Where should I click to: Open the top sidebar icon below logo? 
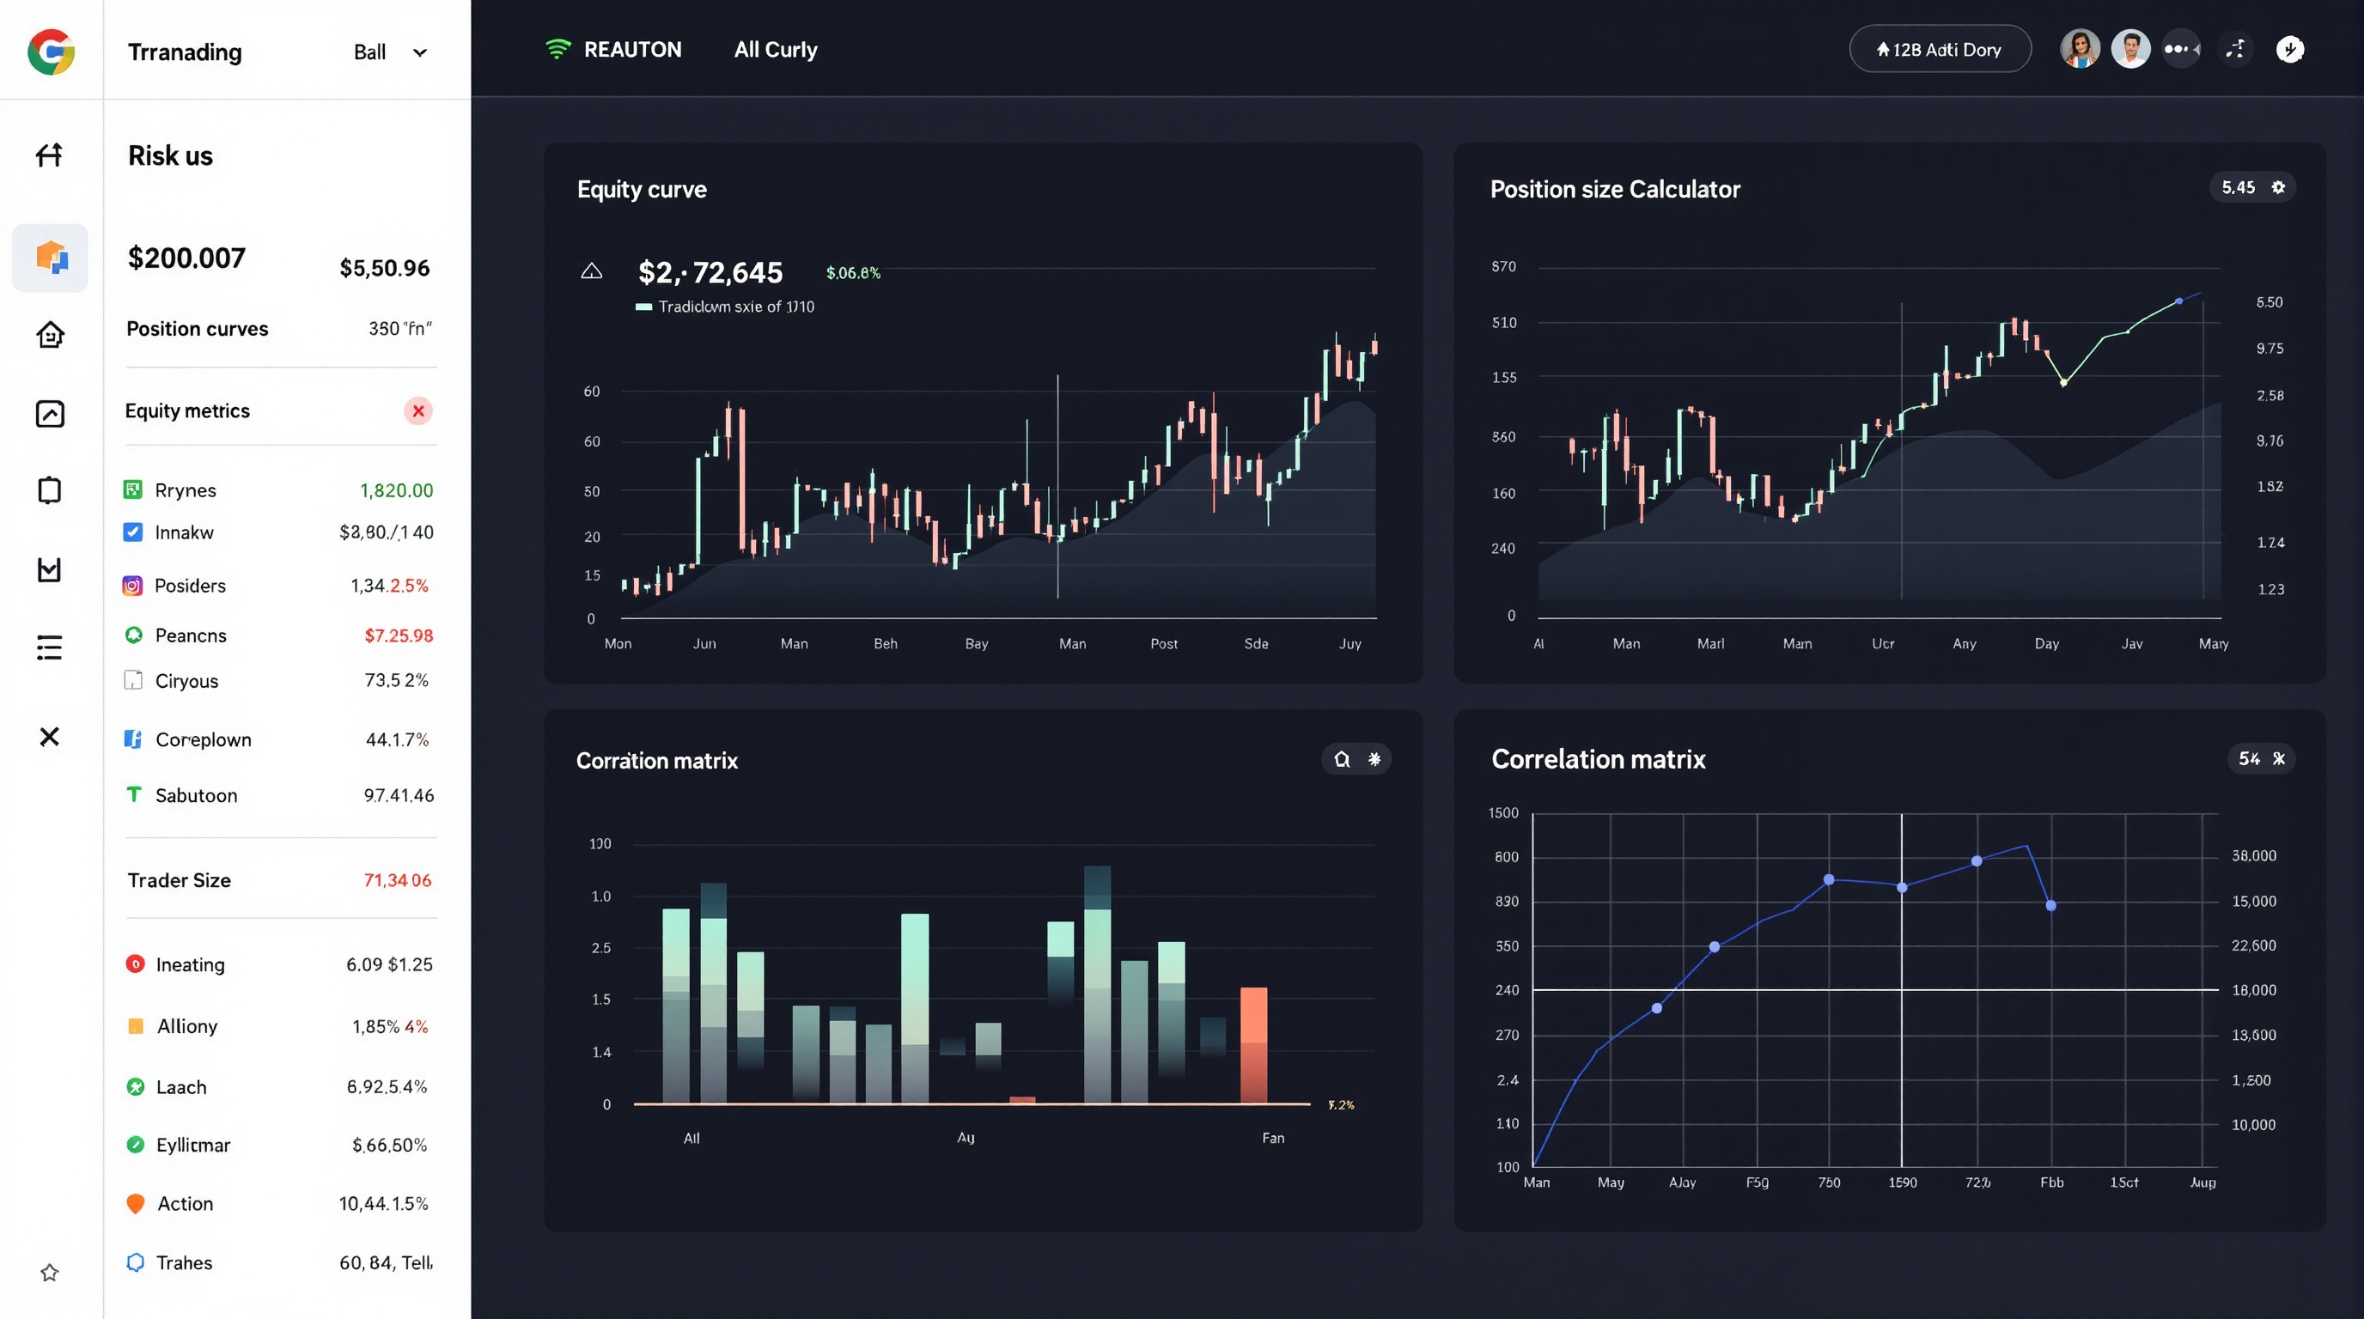point(50,154)
